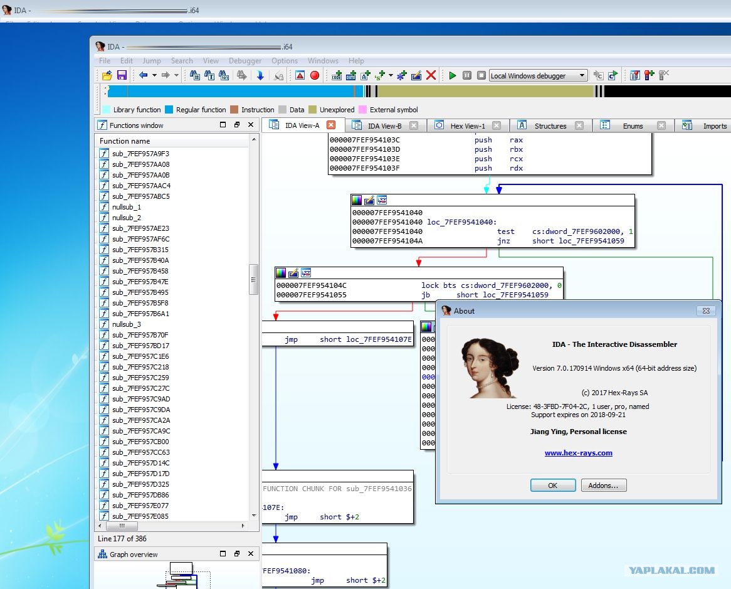Click the convert-to-data plus icon
This screenshot has height=589, width=731.
point(351,75)
